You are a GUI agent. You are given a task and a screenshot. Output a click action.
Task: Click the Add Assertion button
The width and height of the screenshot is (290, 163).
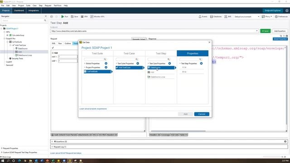coord(280,31)
